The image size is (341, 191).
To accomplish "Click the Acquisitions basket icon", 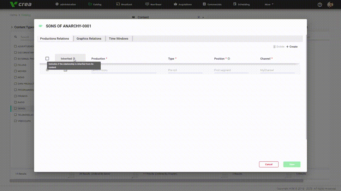I will [175, 4].
